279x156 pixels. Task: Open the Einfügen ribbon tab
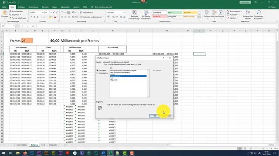click(21, 7)
